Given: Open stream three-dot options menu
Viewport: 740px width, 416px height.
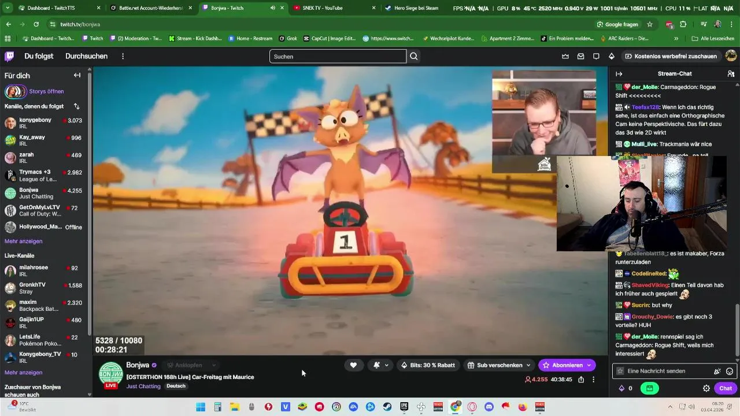Looking at the screenshot, I should pos(593,380).
